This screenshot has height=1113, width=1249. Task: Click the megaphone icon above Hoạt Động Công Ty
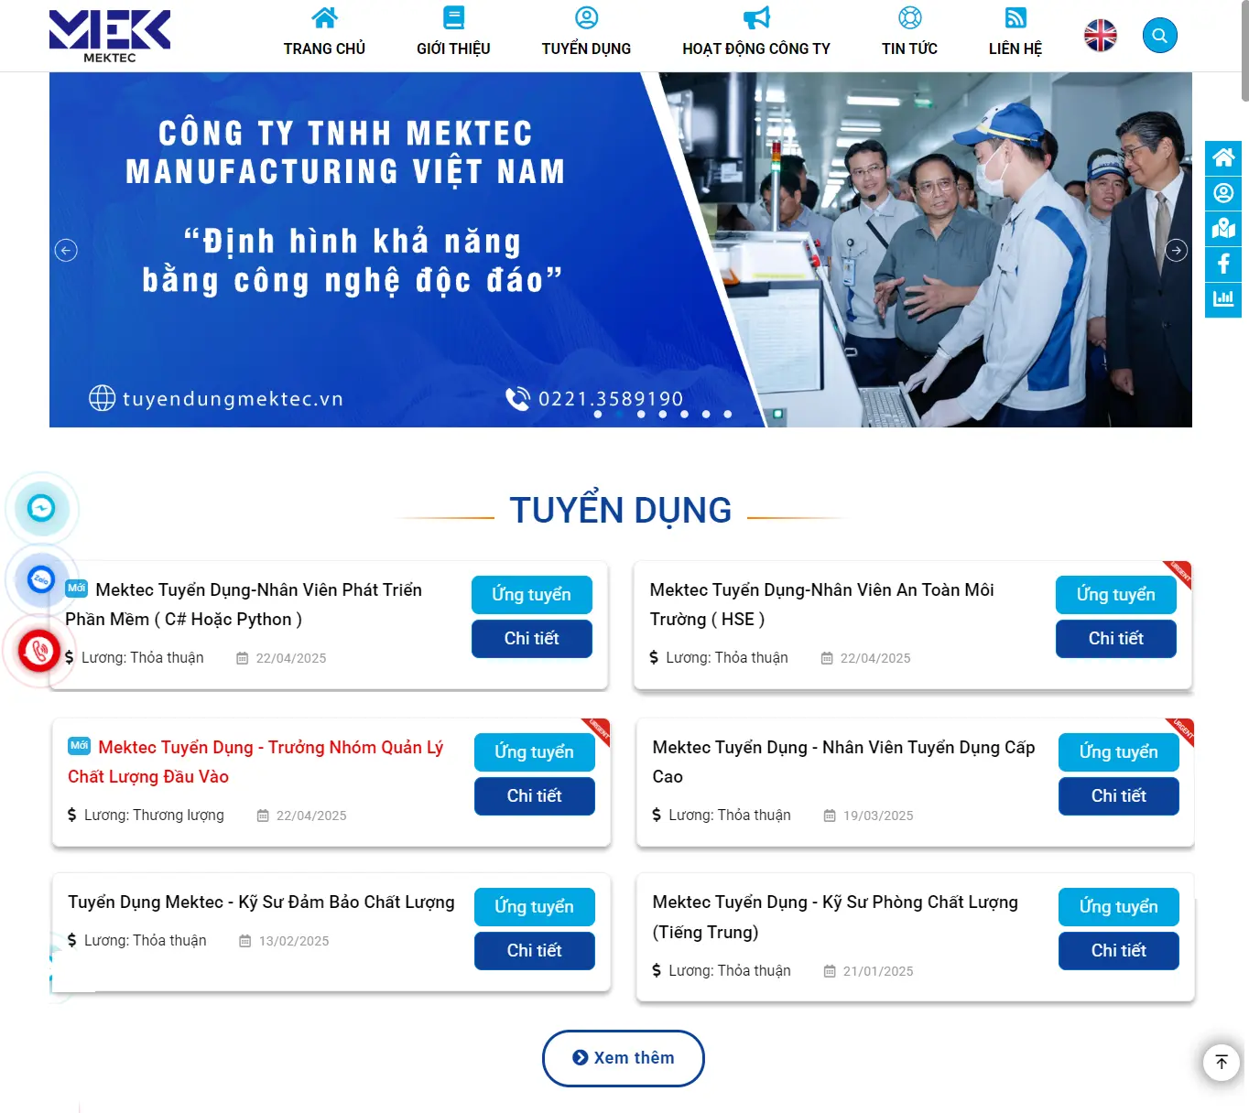756,17
